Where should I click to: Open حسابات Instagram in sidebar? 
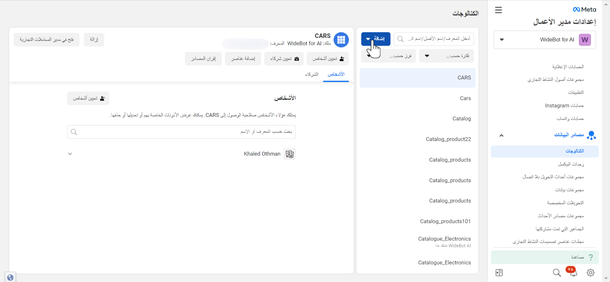(564, 106)
